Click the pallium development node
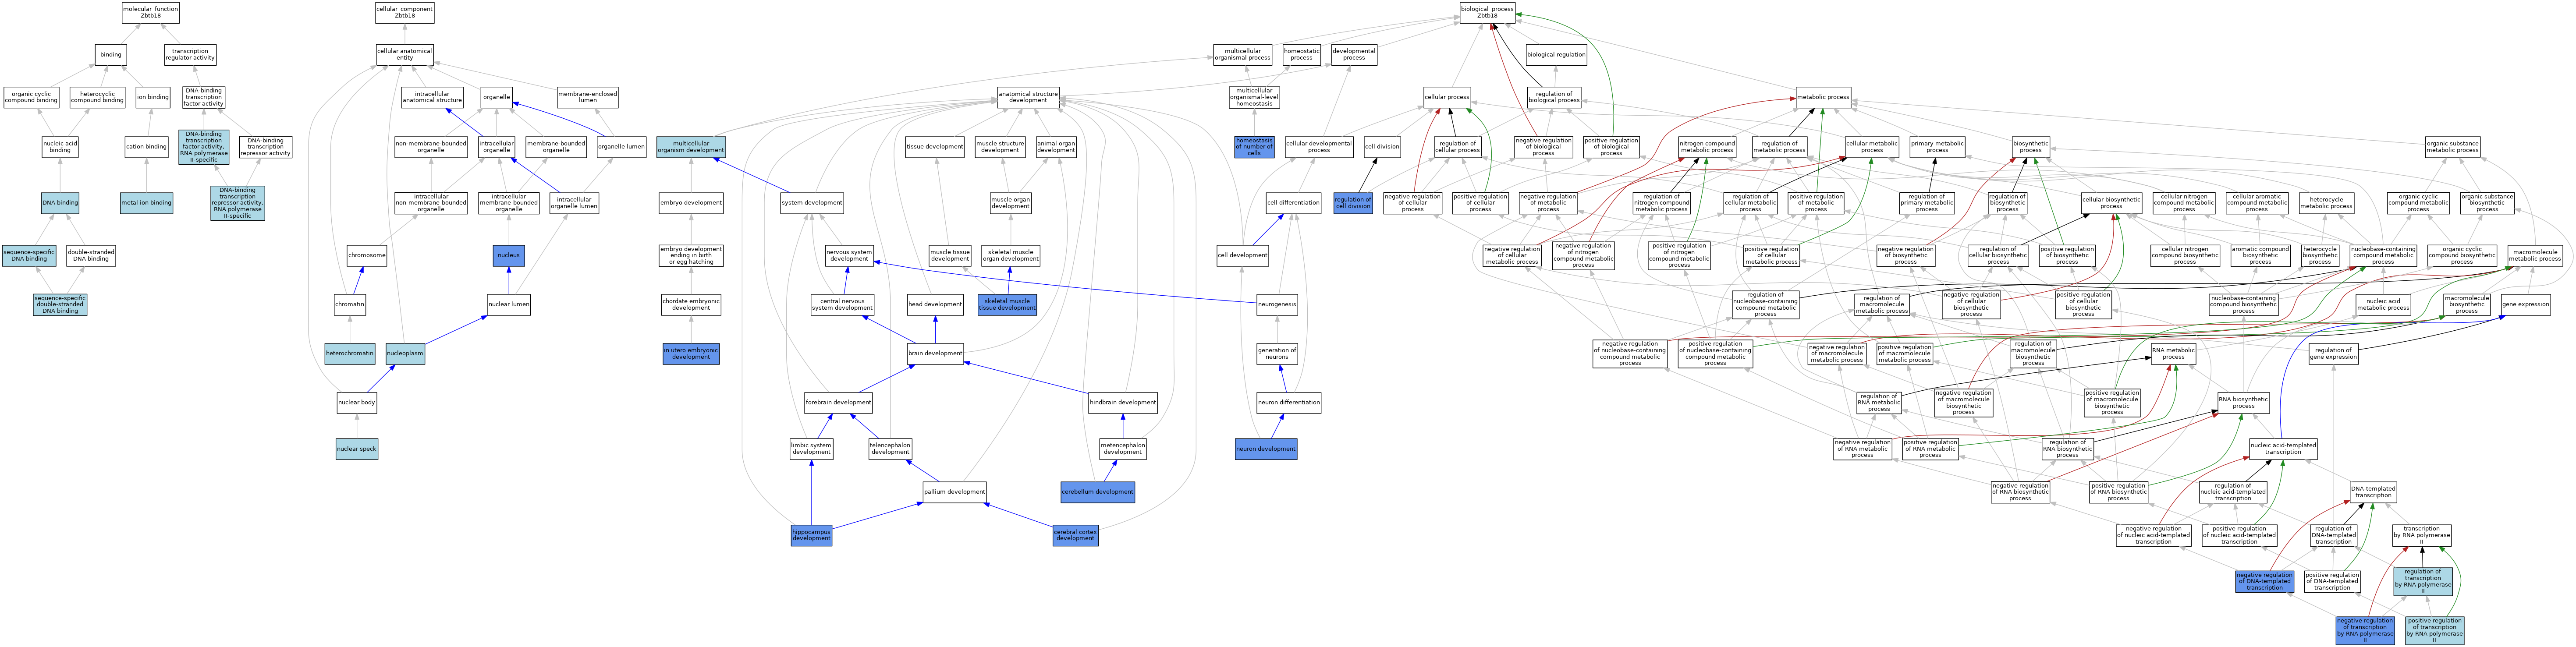2576x647 pixels. coord(954,492)
